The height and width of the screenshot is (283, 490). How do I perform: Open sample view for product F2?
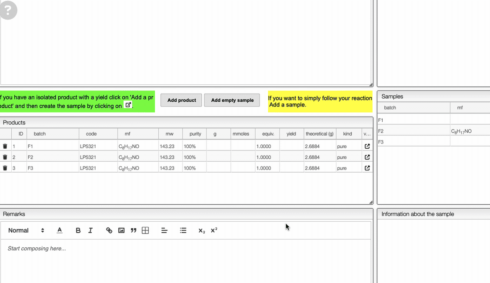(367, 157)
